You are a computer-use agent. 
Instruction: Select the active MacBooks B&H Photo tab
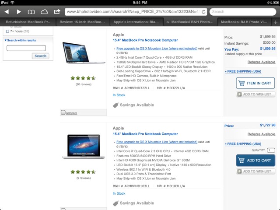[x=192, y=22]
